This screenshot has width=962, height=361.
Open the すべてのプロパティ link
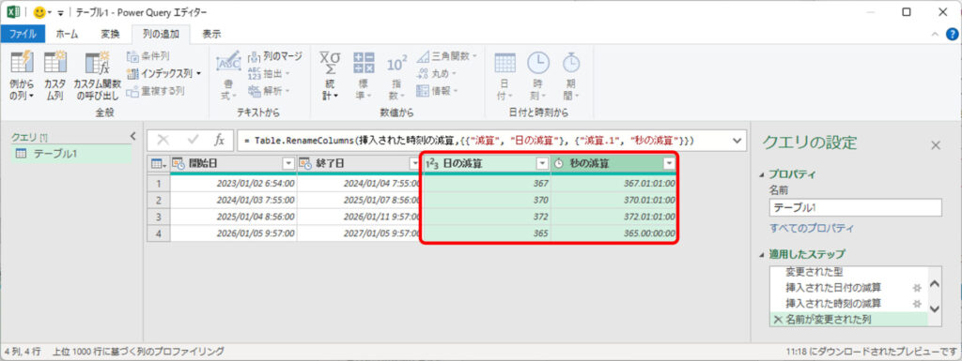pyautogui.click(x=811, y=228)
